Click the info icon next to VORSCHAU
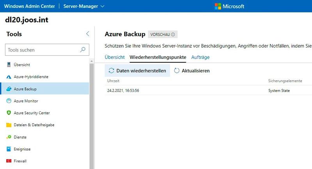 click(x=173, y=34)
